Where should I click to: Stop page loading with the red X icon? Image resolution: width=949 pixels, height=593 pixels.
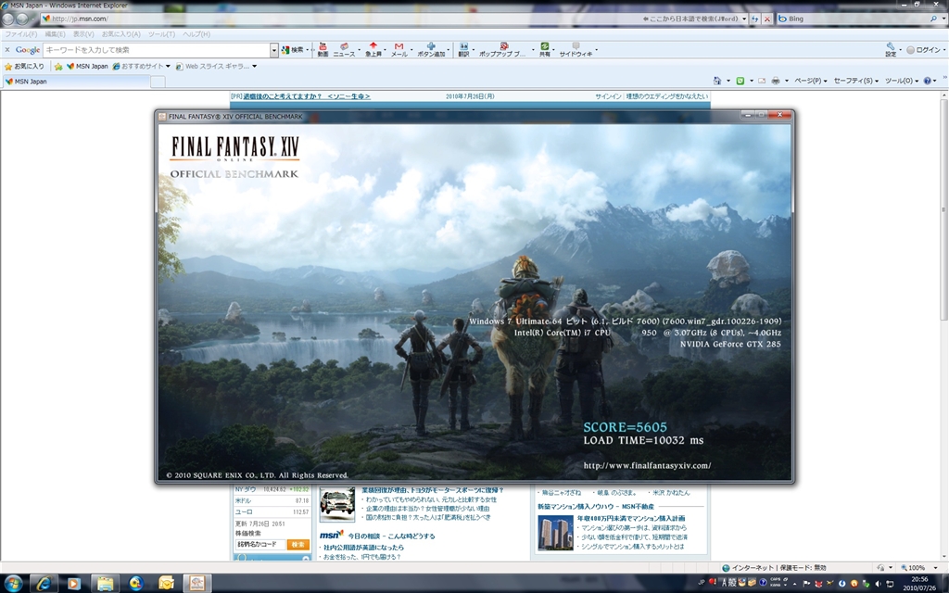[x=766, y=19]
